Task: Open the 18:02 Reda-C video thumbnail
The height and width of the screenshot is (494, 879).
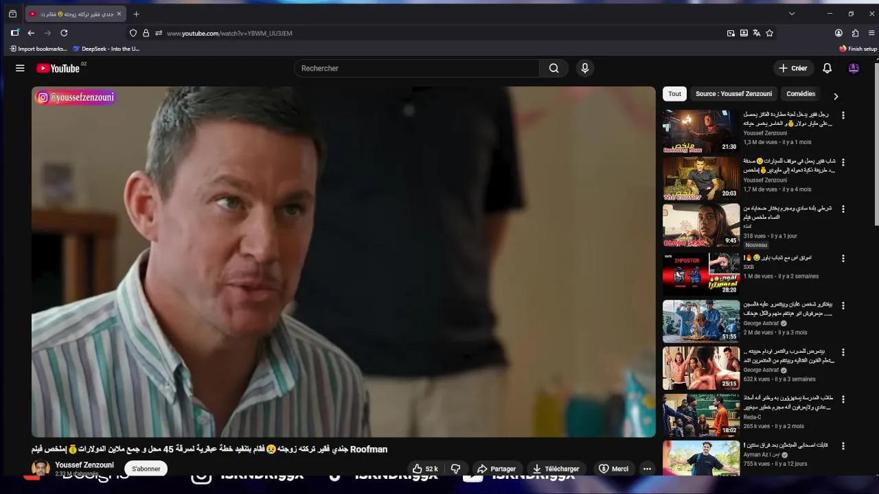Action: point(701,414)
